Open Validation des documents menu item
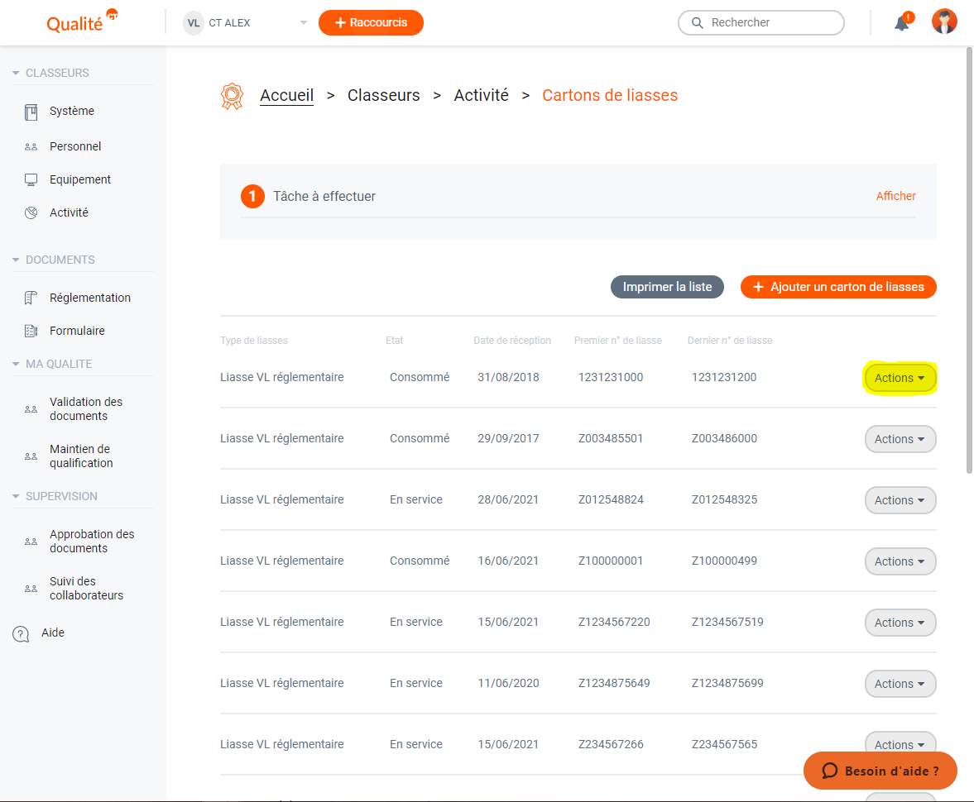Image resolution: width=974 pixels, height=802 pixels. [x=85, y=408]
